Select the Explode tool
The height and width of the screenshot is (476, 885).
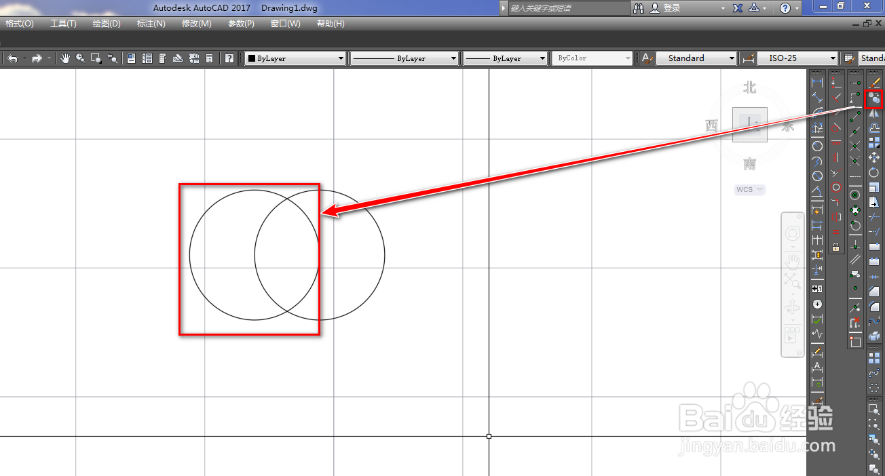[x=874, y=336]
